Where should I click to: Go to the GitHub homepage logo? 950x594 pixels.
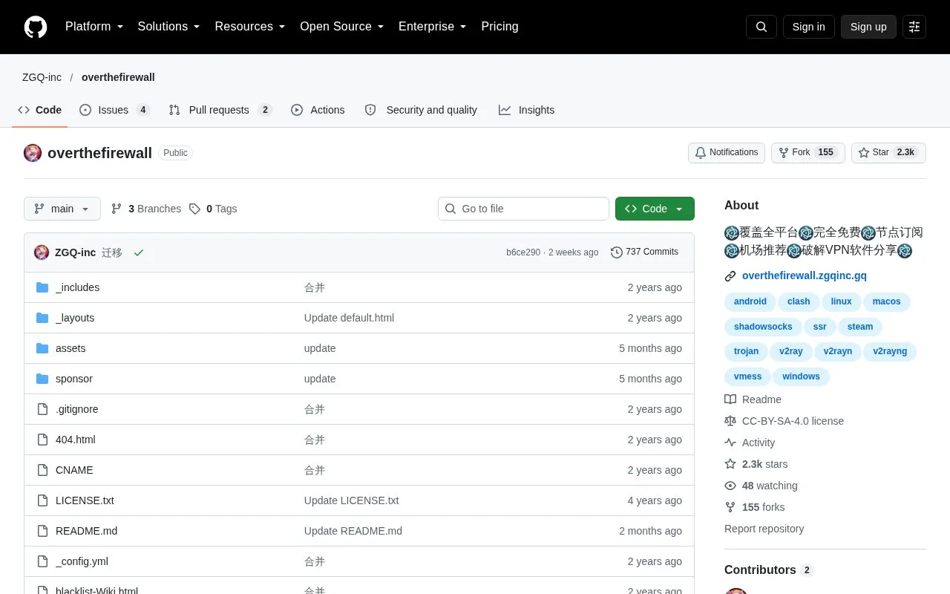coord(36,27)
